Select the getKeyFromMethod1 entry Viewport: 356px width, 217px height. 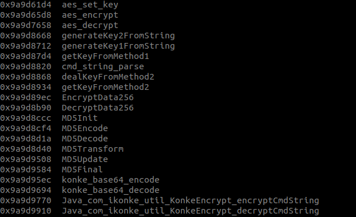point(105,56)
